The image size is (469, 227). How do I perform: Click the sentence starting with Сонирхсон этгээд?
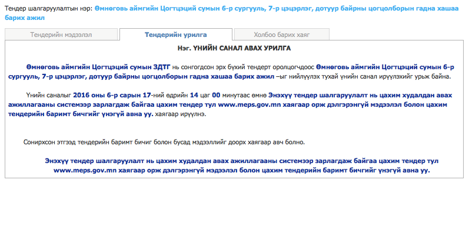click(164, 142)
